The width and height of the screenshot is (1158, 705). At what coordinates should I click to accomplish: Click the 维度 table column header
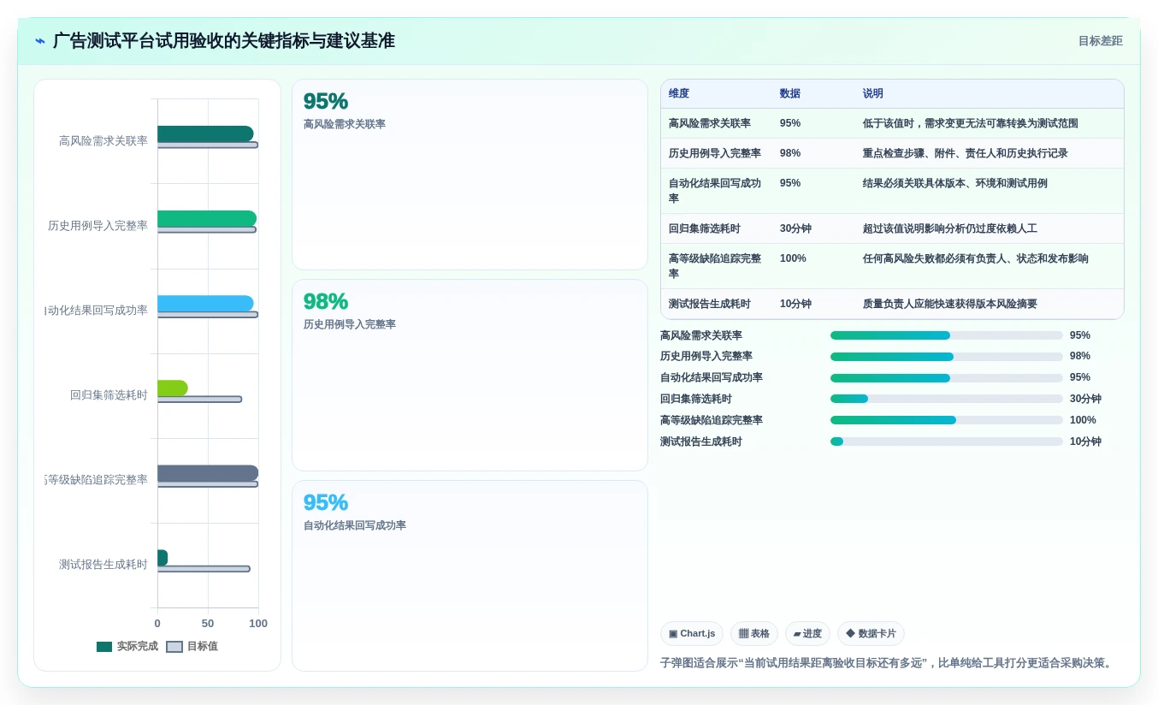coord(679,94)
